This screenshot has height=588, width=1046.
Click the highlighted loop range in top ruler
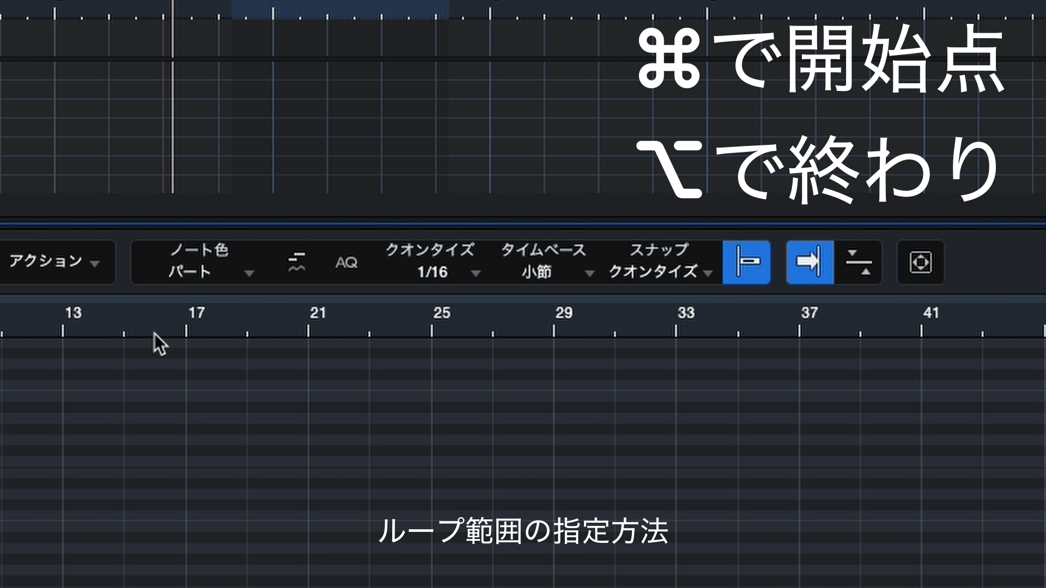(340, 9)
